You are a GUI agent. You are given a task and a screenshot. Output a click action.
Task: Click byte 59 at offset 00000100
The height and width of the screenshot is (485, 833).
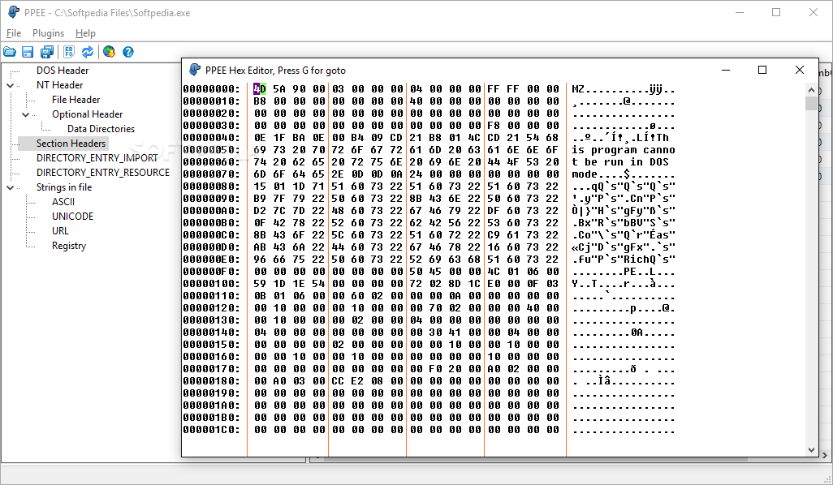tap(260, 284)
